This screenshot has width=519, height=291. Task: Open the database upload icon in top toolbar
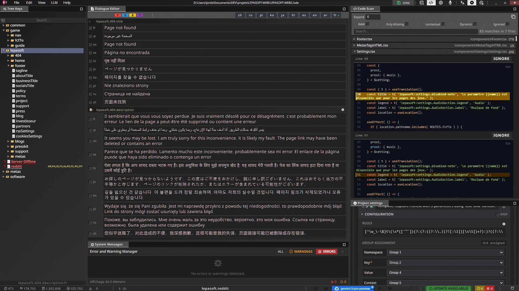pyautogui.click(x=421, y=3)
